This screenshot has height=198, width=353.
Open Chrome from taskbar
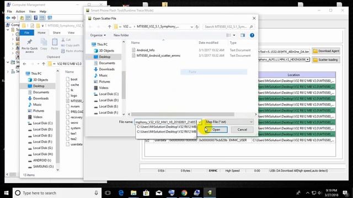[x=184, y=193]
